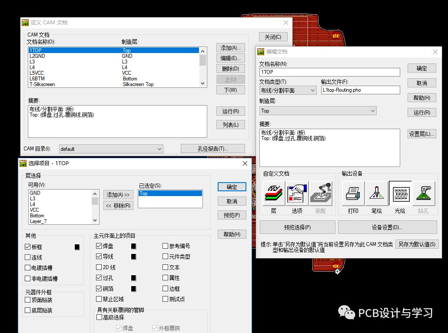Click the 列表(L) button
448x333 pixels.
(x=231, y=125)
